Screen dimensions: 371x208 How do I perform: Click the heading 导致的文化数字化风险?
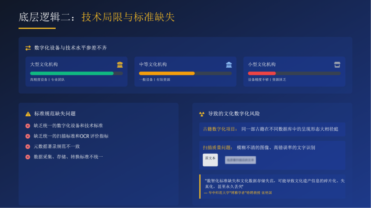[x=234, y=114]
